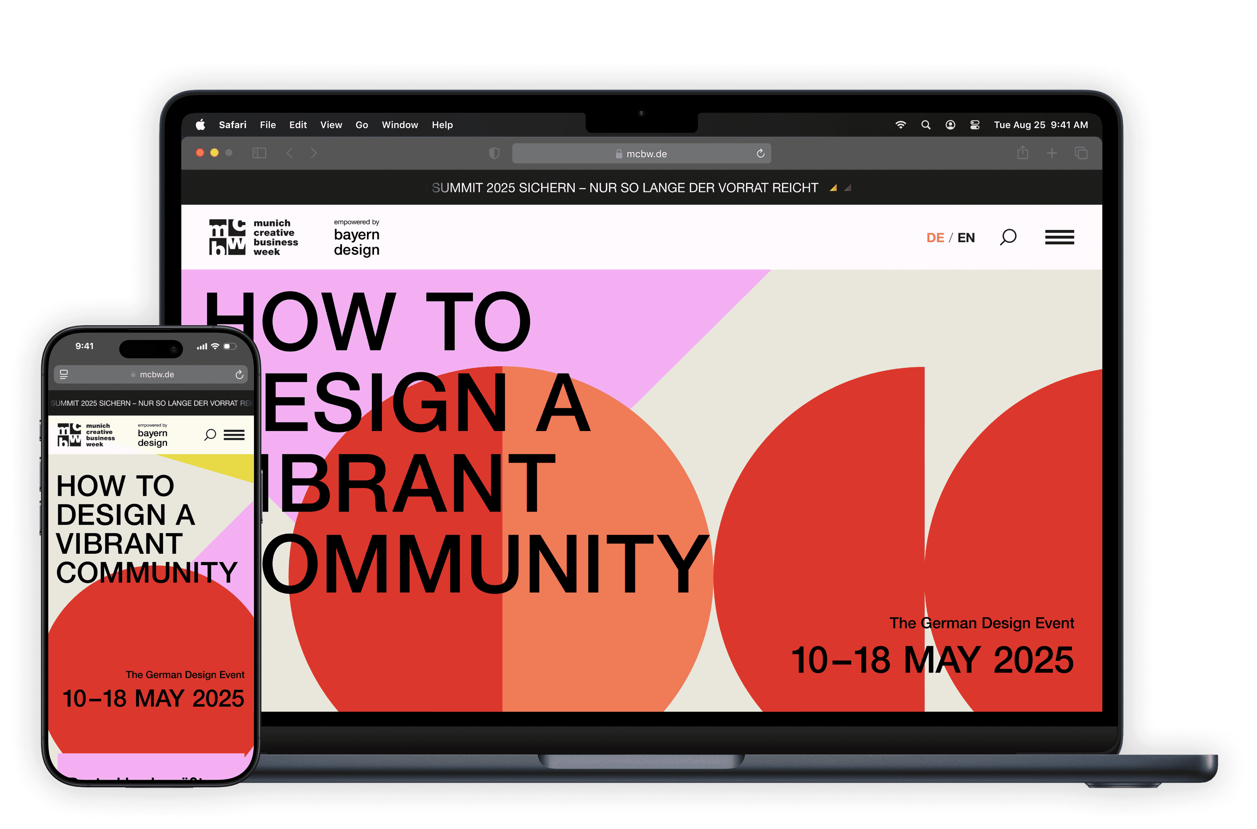Tap the mcbw logo on the phone site

[86, 435]
